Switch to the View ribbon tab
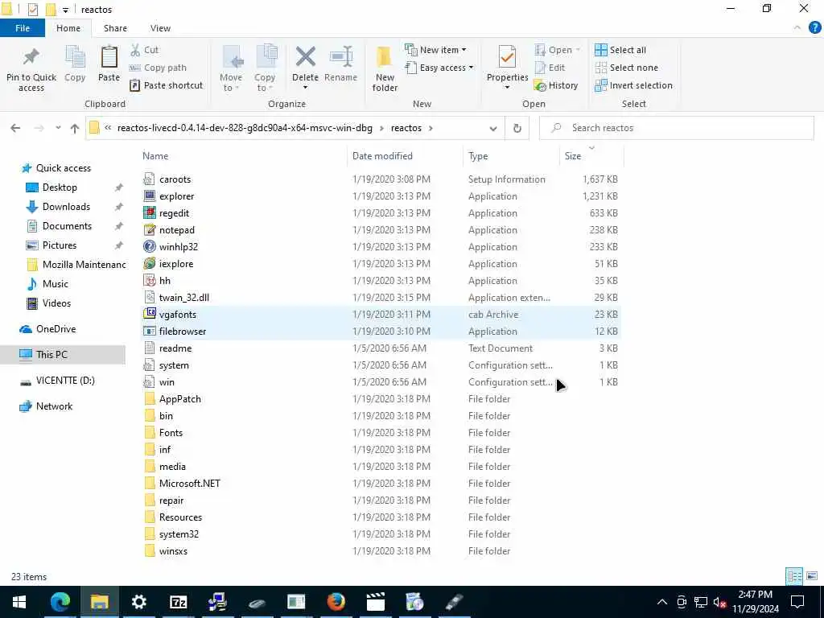Image resolution: width=824 pixels, height=618 pixels. pyautogui.click(x=160, y=28)
